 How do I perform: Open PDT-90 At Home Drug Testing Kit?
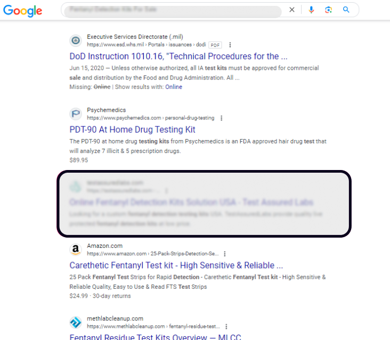pos(132,129)
